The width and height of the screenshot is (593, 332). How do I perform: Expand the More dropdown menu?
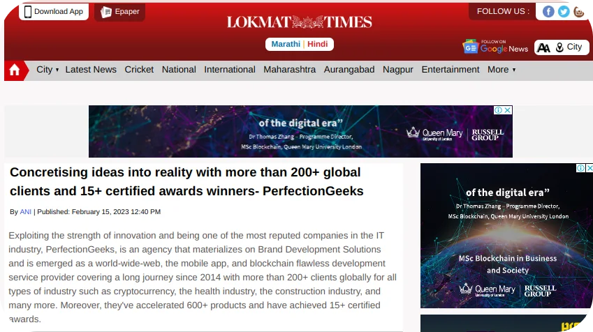pyautogui.click(x=502, y=70)
